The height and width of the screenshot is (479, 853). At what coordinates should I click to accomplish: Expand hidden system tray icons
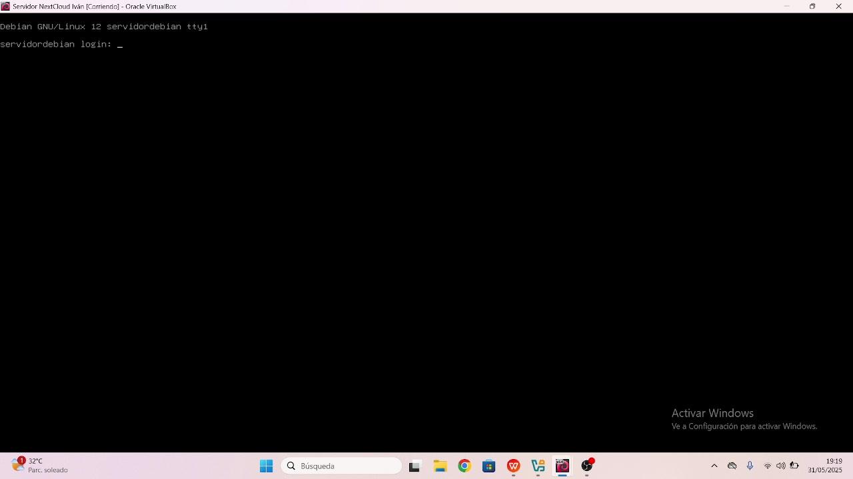(x=714, y=466)
